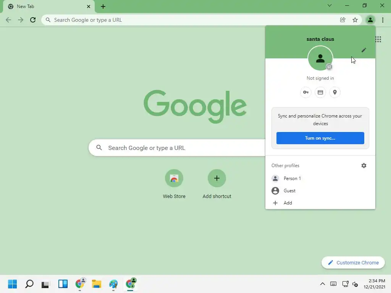This screenshot has height=293, width=391.
Task: Open manage profiles gear icon
Action: [364, 166]
